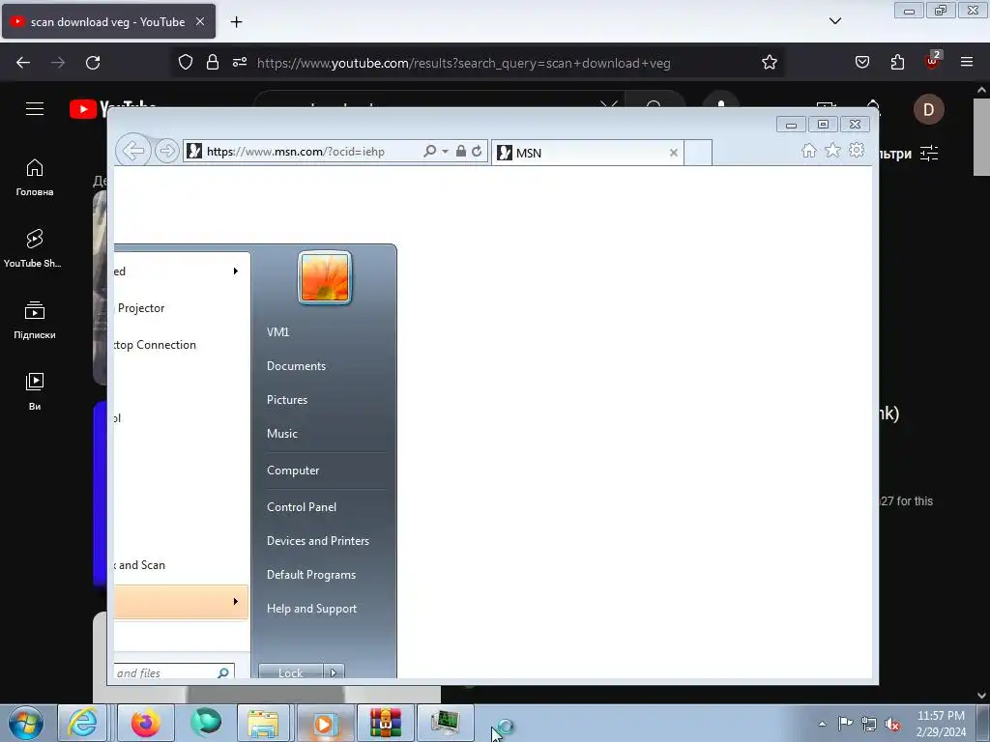Open Pictures from Start menu
The height and width of the screenshot is (742, 990).
(x=287, y=400)
